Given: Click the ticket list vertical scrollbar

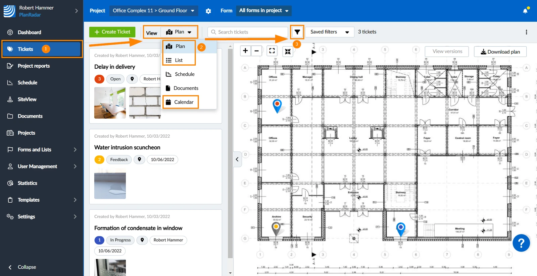Looking at the screenshot, I should [230, 153].
